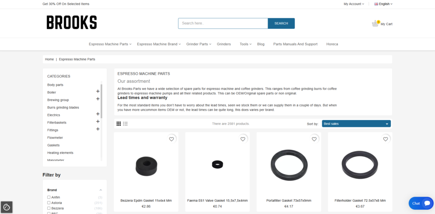
Task: Open Gaskets category
Action: (x=53, y=145)
